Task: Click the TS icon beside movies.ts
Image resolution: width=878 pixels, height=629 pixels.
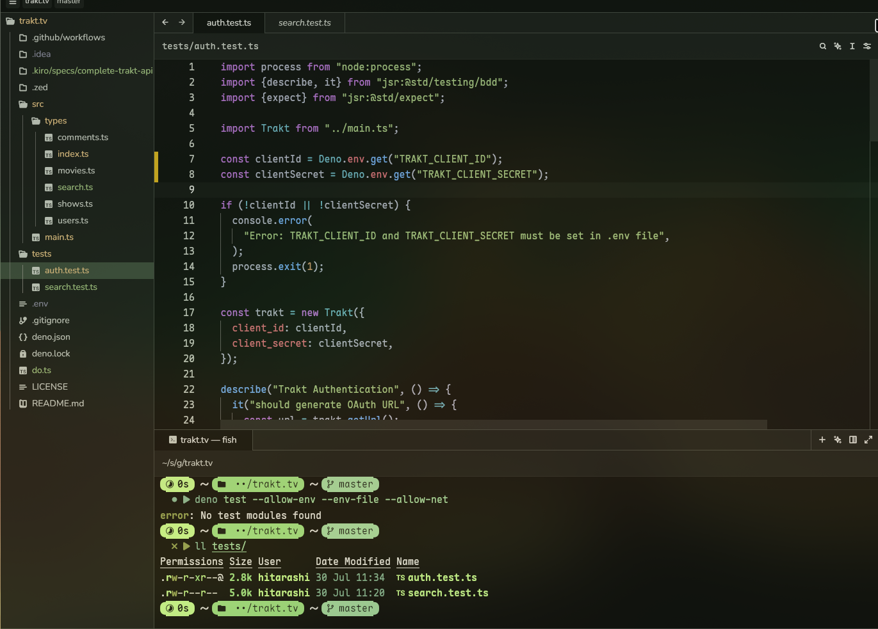Action: pos(49,171)
